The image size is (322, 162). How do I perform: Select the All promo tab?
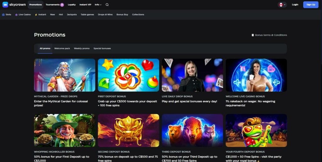tap(45, 48)
